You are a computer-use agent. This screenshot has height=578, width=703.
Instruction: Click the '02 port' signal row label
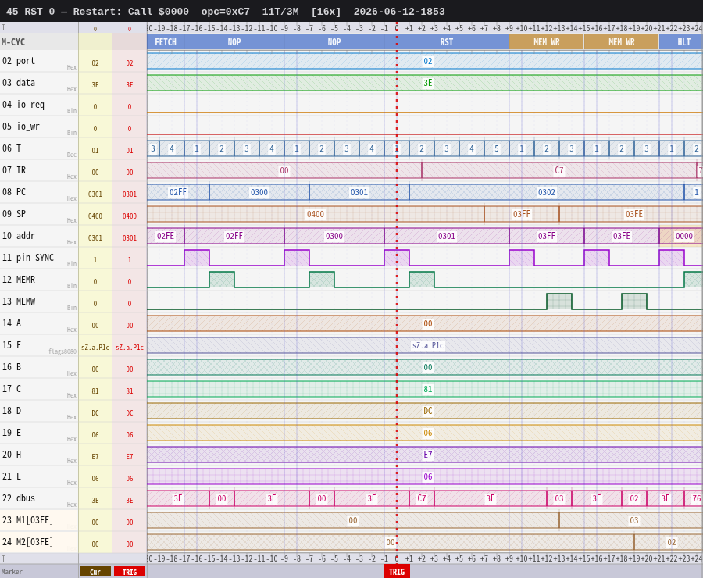pyautogui.click(x=19, y=61)
